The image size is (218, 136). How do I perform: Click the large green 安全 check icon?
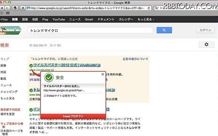pyautogui.click(x=49, y=78)
